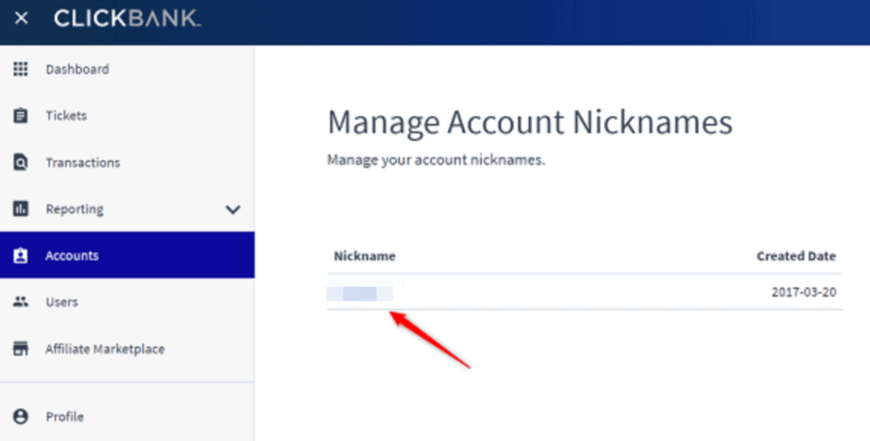Click the Dashboard grid icon
870x441 pixels.
tap(20, 69)
